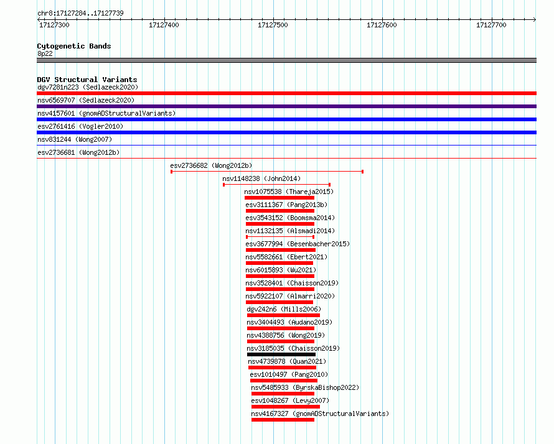Image resolution: width=554 pixels, height=444 pixels.
Task: Click the dgv7281n223 (Sedlazeck2020) label
Action: click(x=88, y=87)
